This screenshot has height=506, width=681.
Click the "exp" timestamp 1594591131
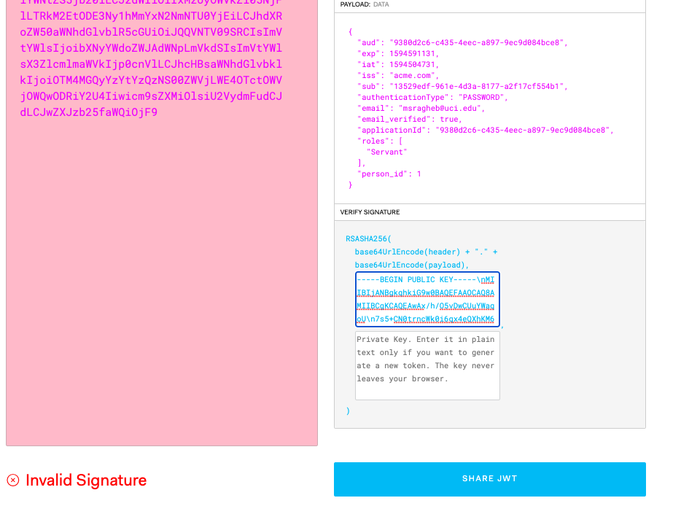[x=415, y=53]
